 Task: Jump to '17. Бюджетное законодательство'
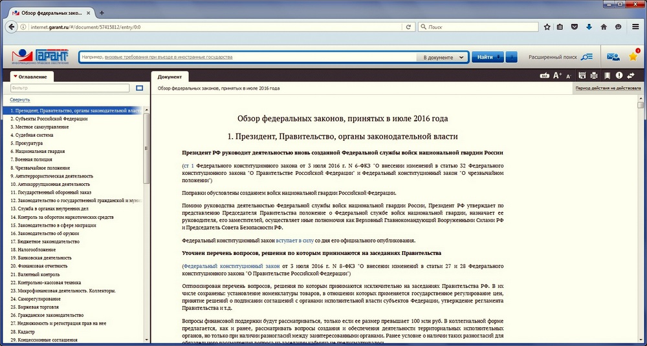[45, 241]
